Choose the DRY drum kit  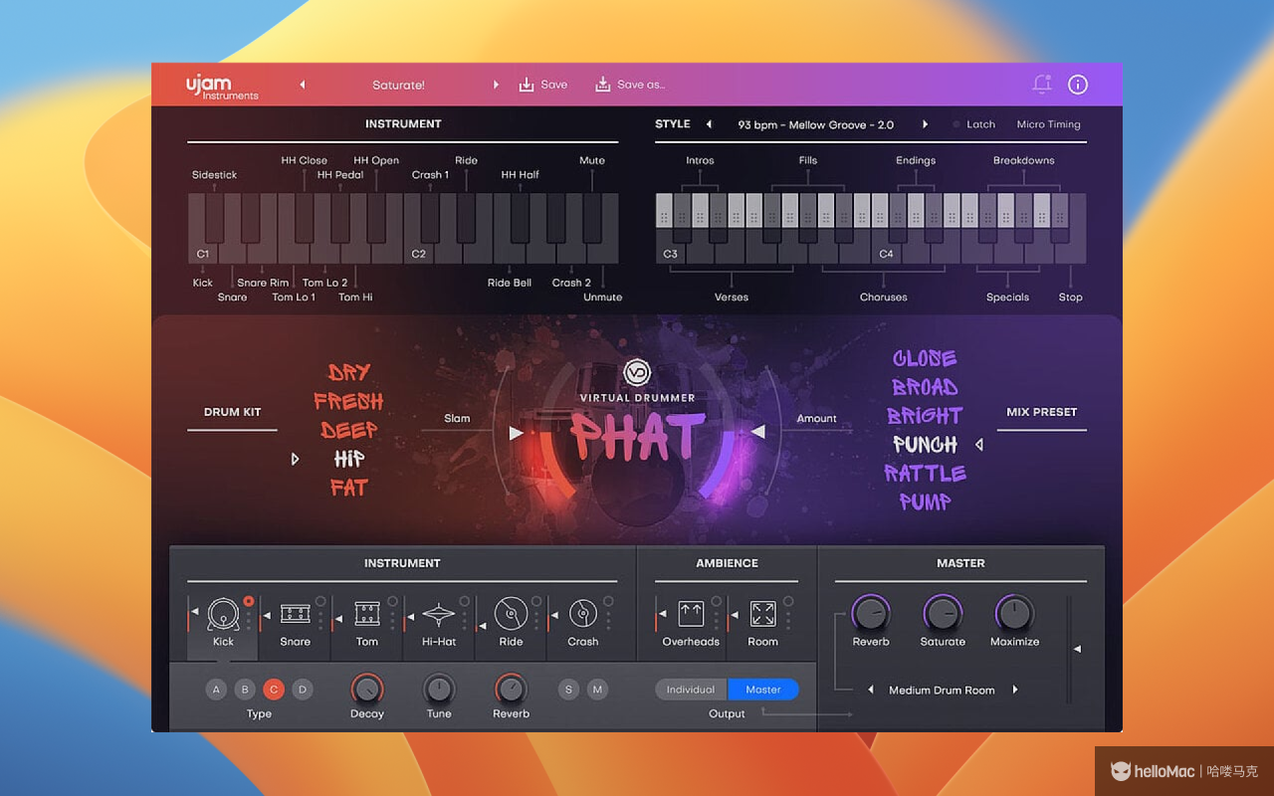point(349,372)
